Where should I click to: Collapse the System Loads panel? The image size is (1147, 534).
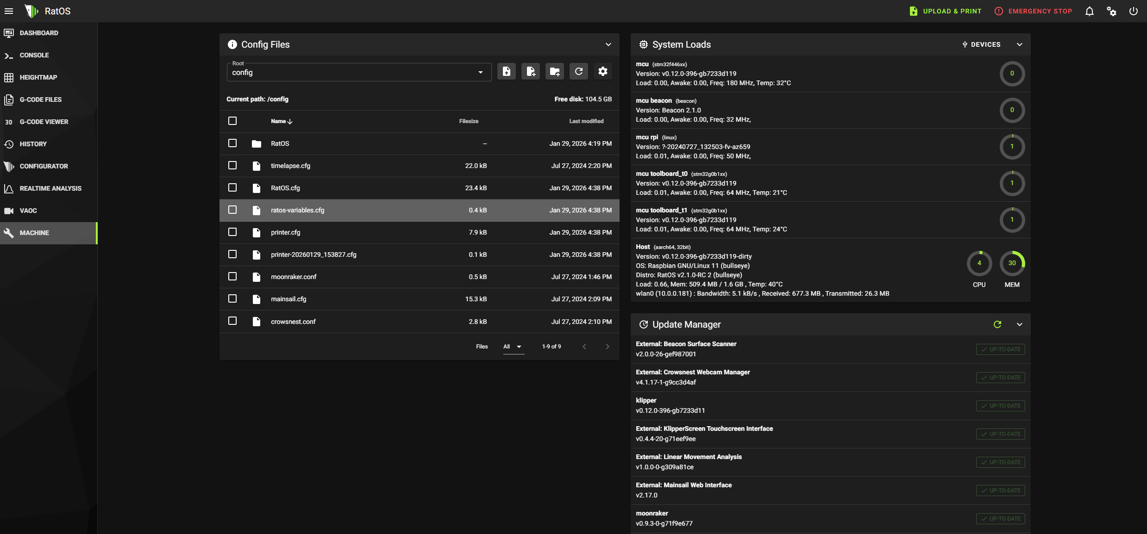1019,44
